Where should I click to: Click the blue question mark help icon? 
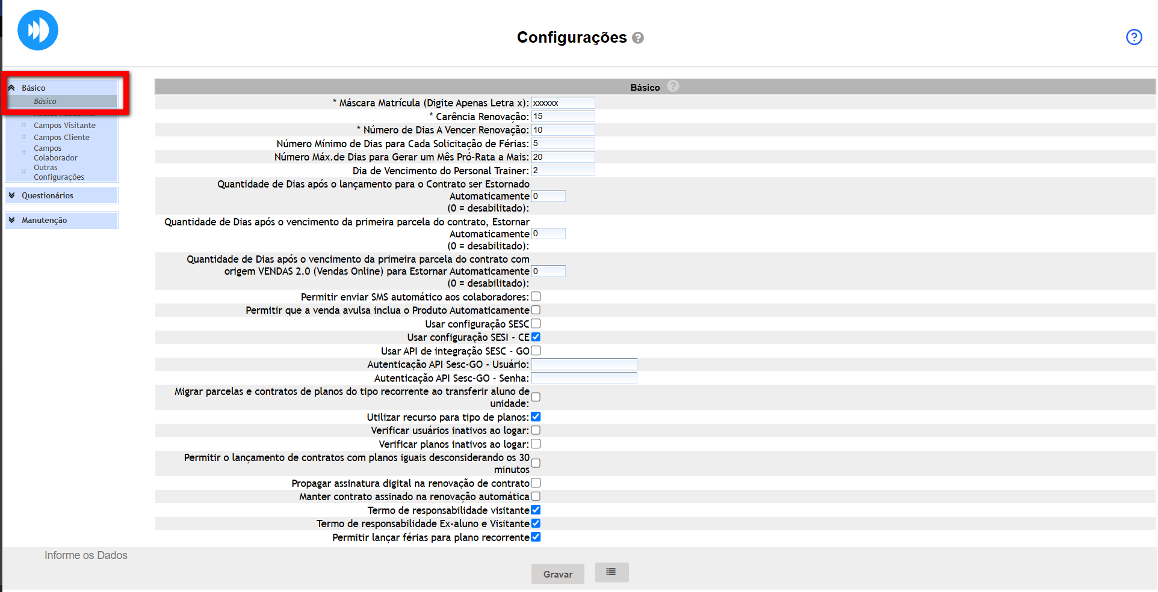tap(1134, 37)
